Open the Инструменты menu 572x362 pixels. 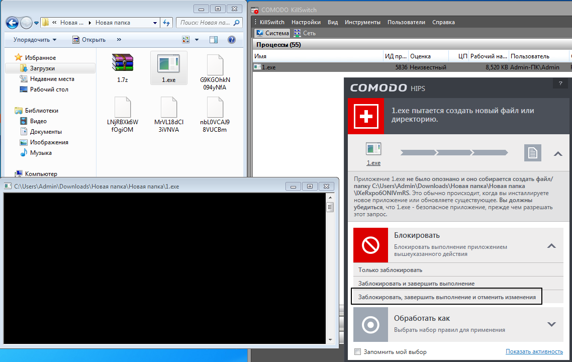(x=362, y=22)
